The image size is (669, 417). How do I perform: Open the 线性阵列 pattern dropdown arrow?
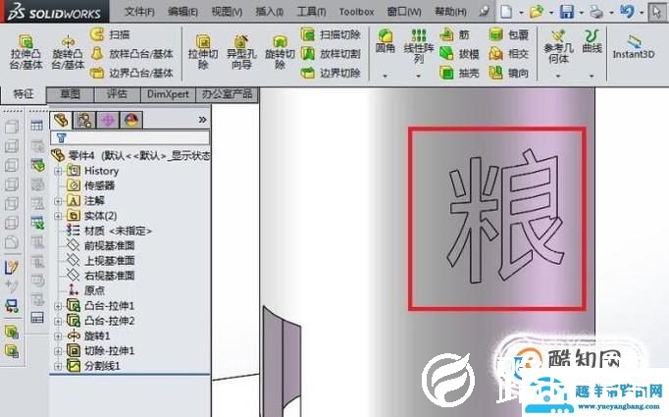pyautogui.click(x=418, y=76)
